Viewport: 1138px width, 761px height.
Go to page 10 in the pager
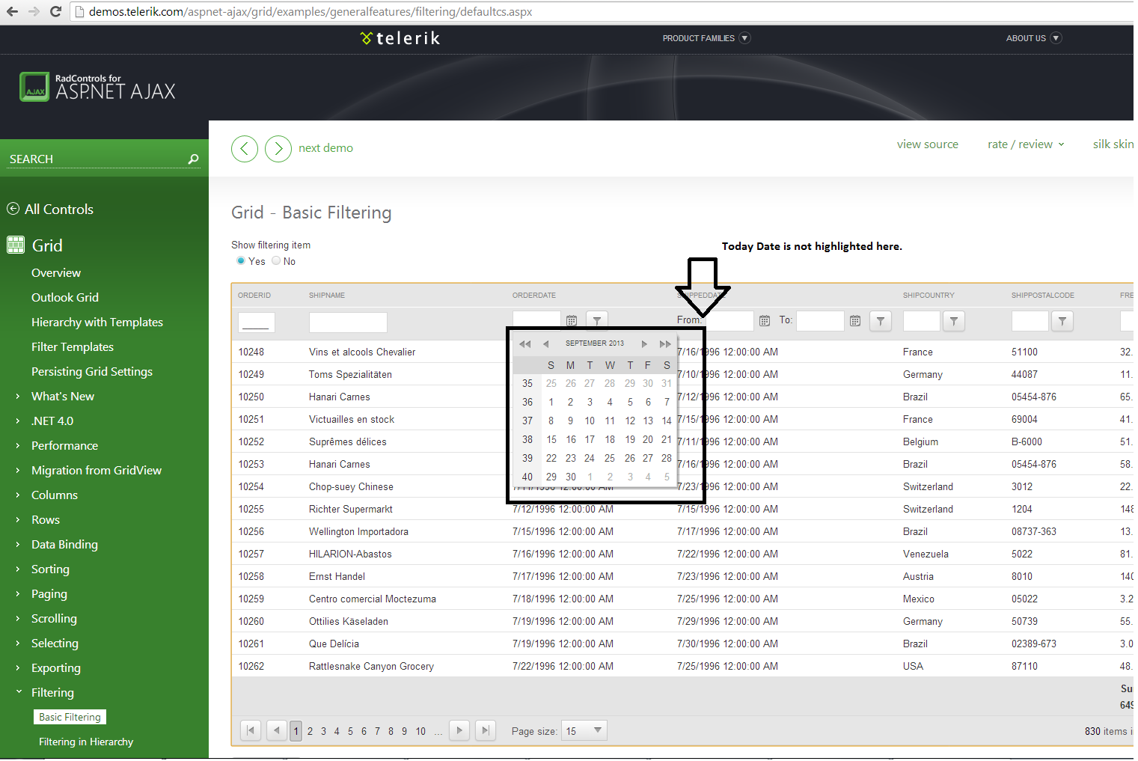pos(420,731)
